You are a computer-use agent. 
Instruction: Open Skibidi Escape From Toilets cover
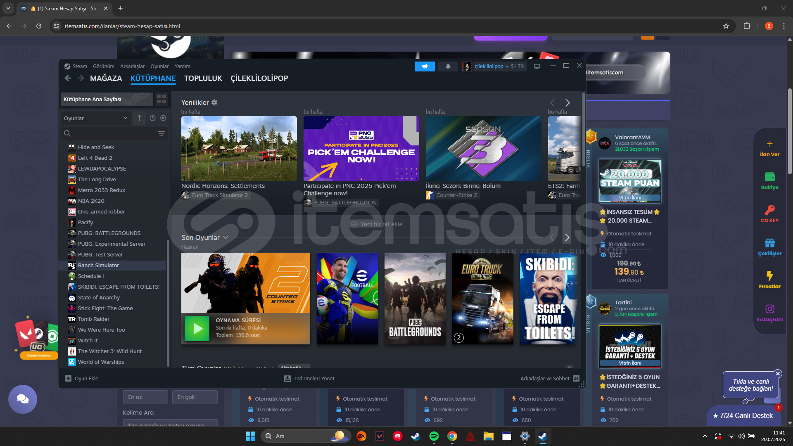(x=549, y=299)
